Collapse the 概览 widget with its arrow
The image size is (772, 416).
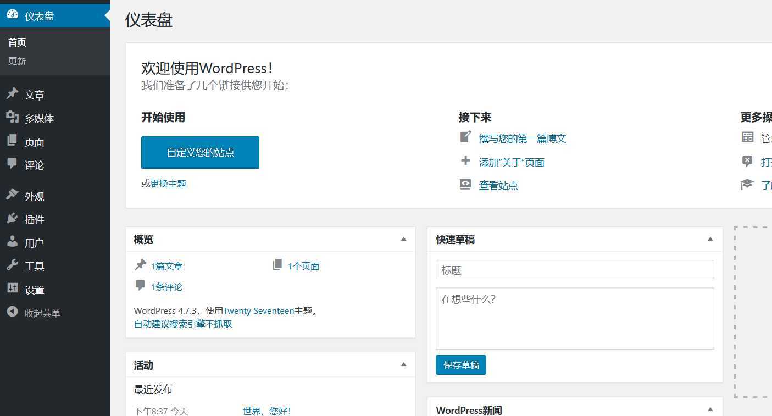click(x=403, y=240)
